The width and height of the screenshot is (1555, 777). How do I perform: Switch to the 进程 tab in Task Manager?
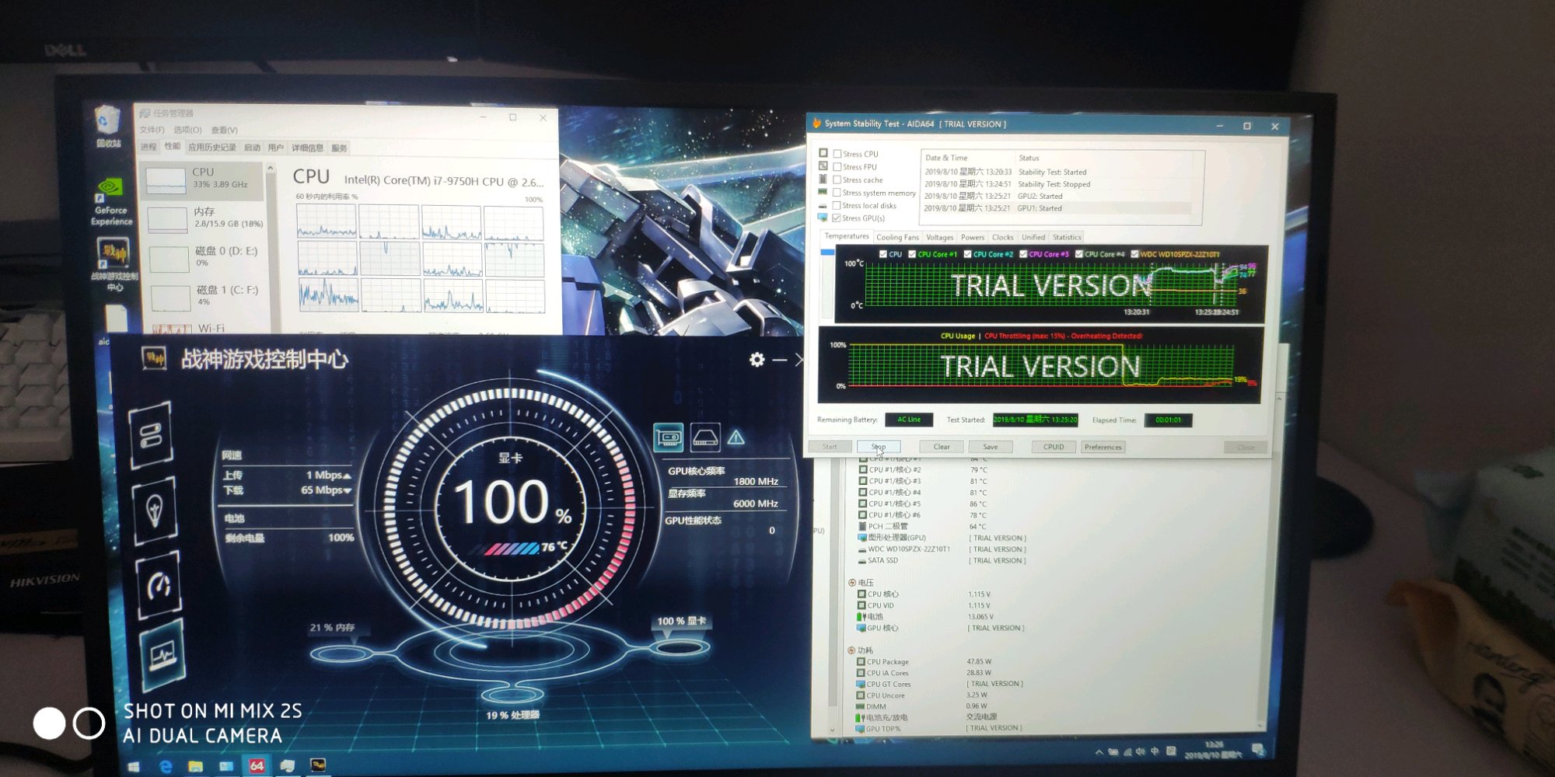pos(149,147)
